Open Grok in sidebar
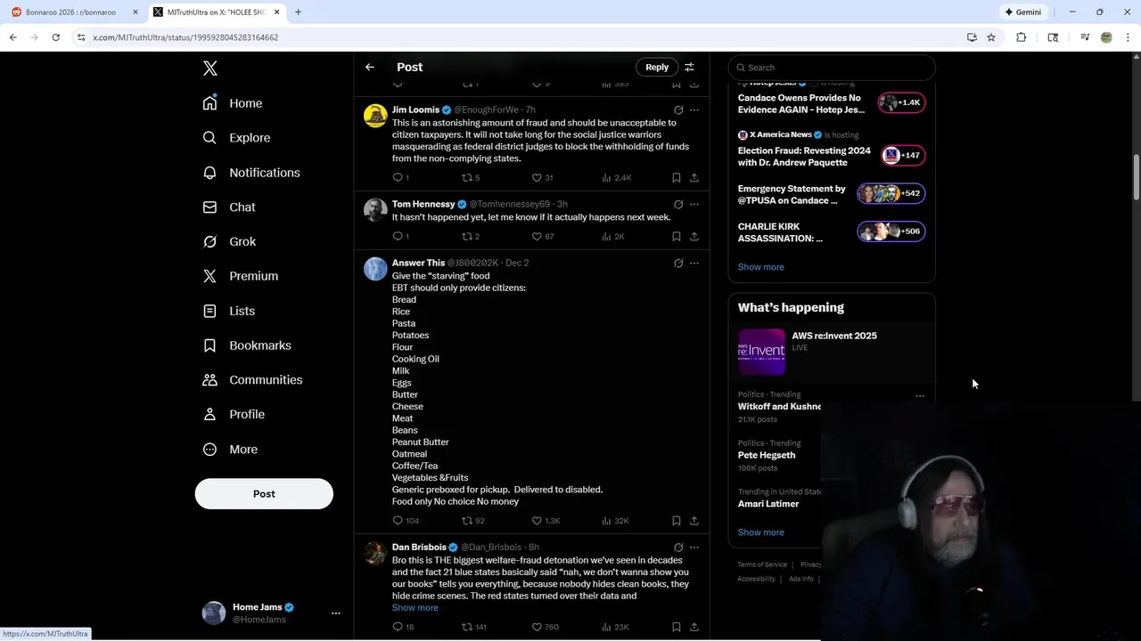 pyautogui.click(x=229, y=242)
